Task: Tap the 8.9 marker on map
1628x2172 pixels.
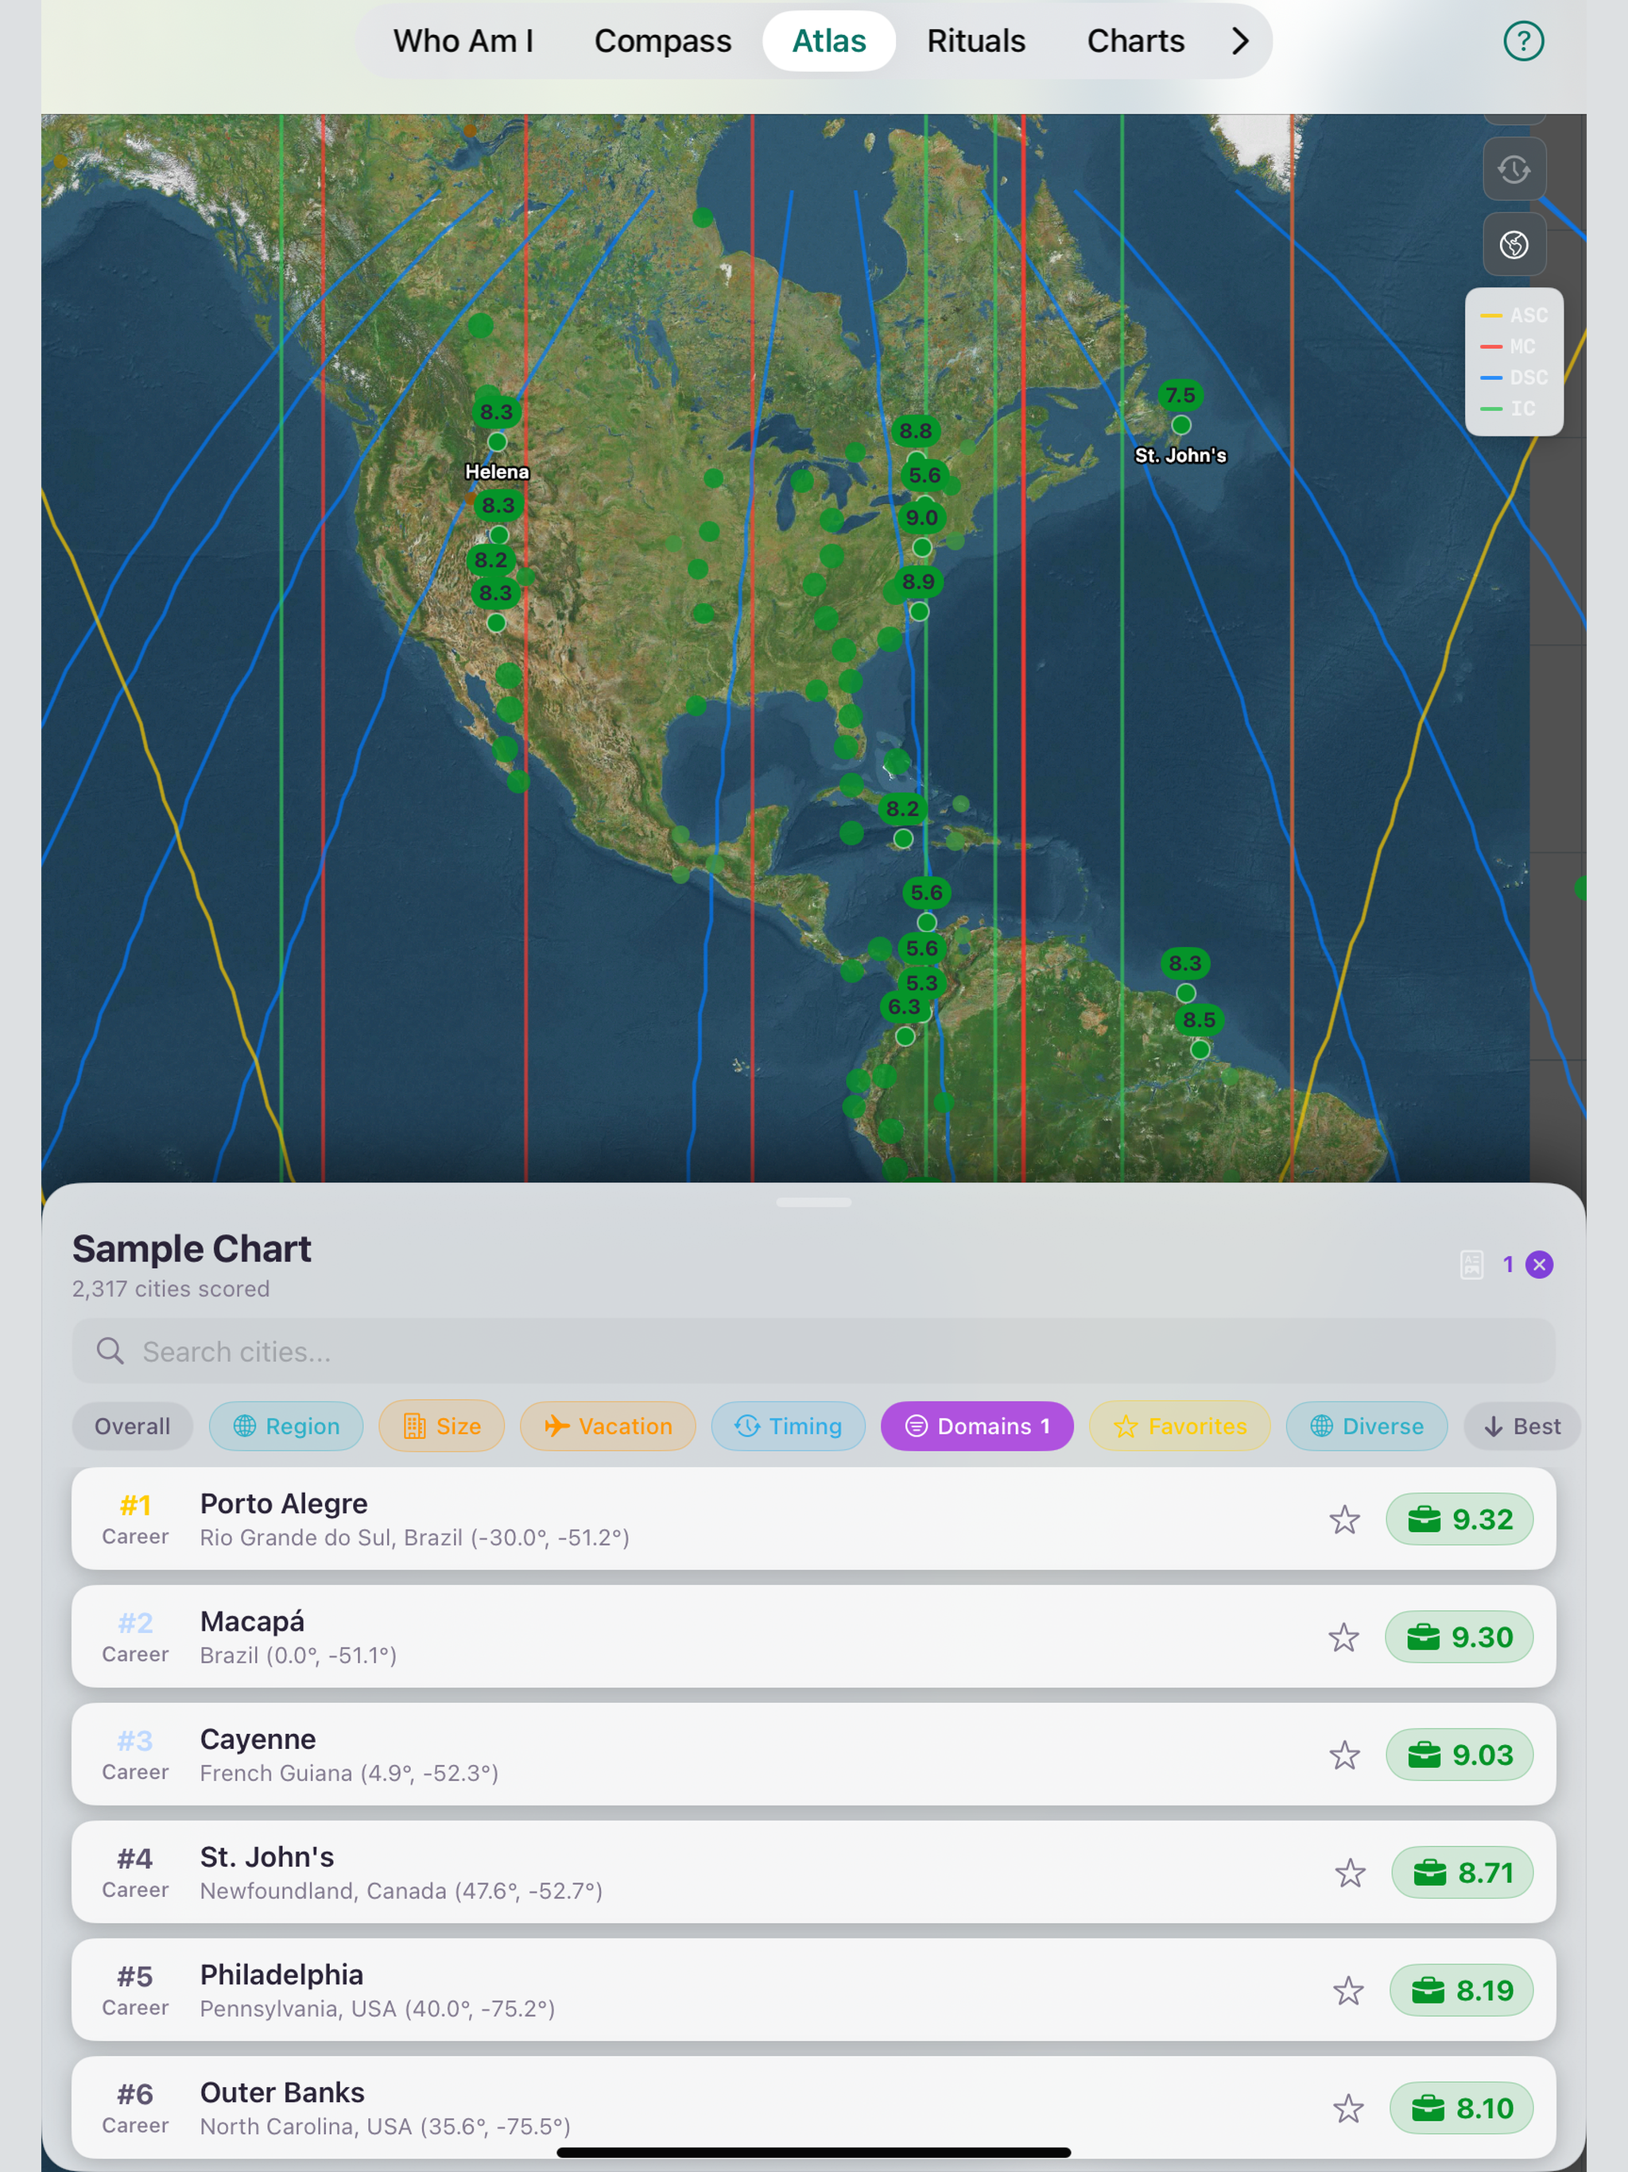Action: [x=918, y=581]
